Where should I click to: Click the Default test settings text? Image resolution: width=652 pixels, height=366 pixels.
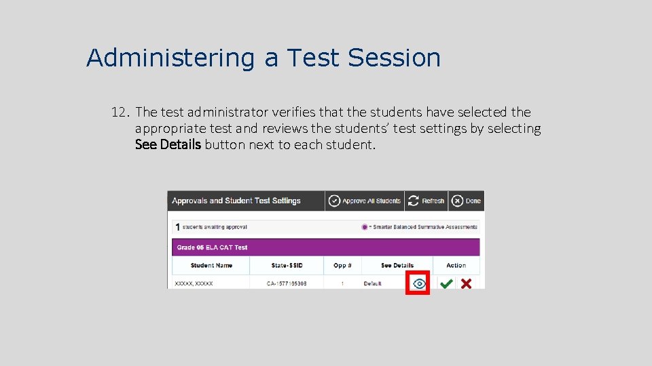point(373,284)
